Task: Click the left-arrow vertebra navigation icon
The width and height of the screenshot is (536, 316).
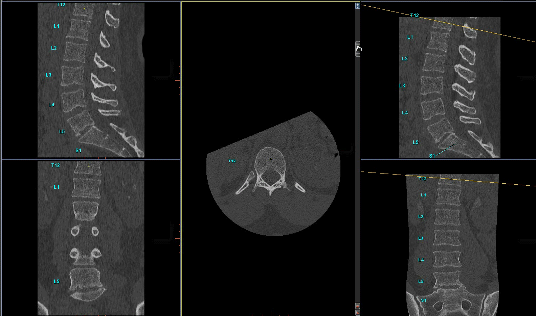Action: click(x=358, y=313)
